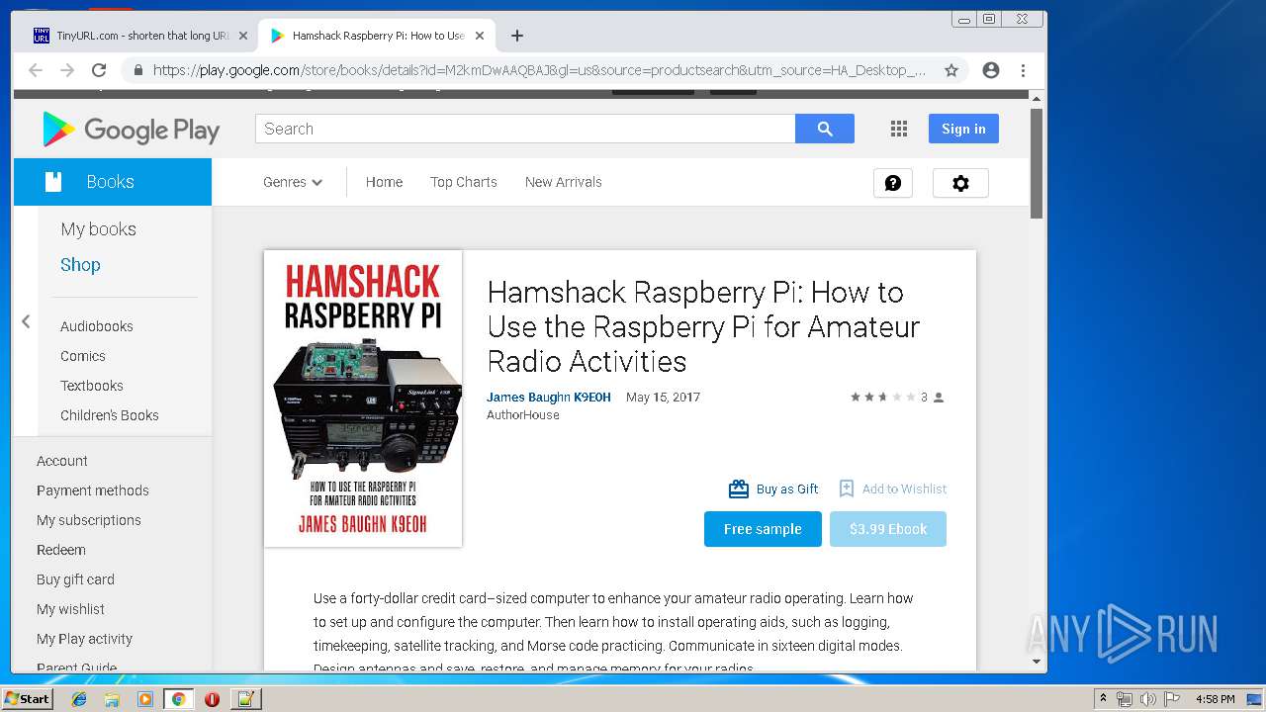Click the blue search magnifier button
Viewport: 1266px width, 712px height.
click(825, 129)
